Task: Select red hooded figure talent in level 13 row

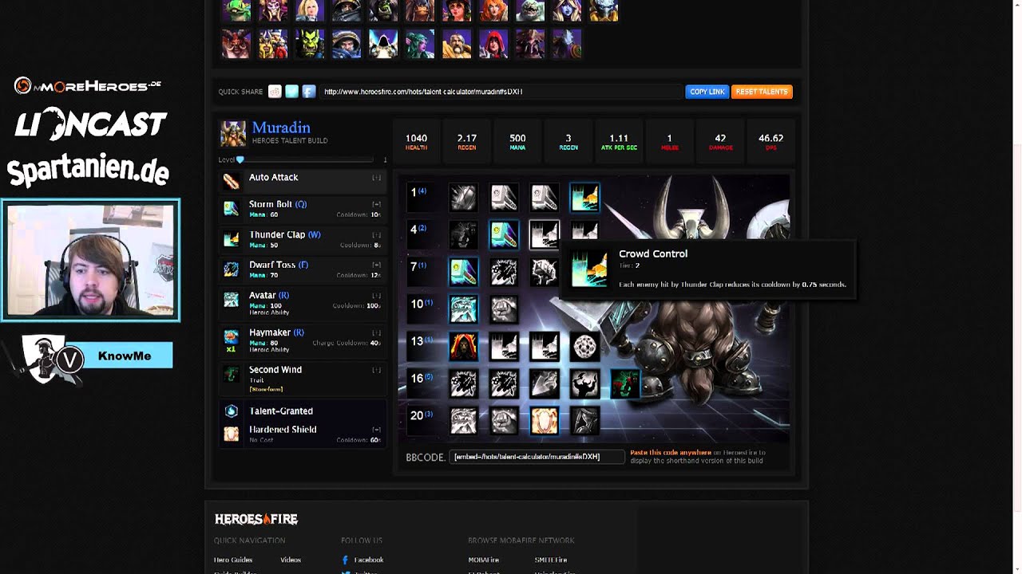Action: click(x=463, y=346)
